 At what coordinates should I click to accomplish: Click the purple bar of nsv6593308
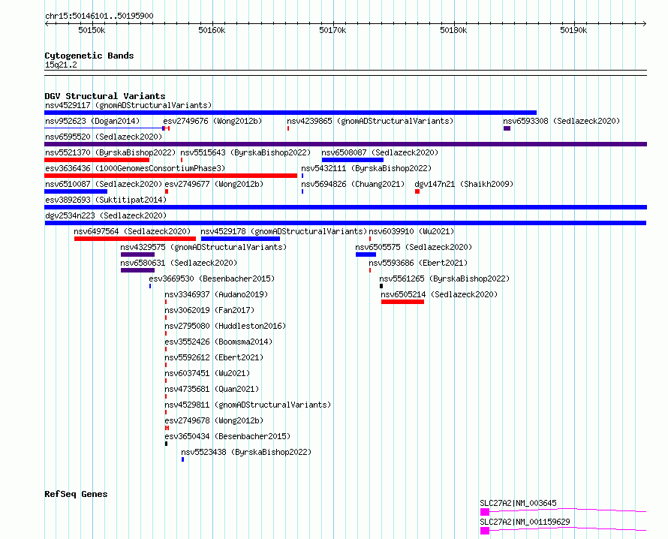[507, 128]
